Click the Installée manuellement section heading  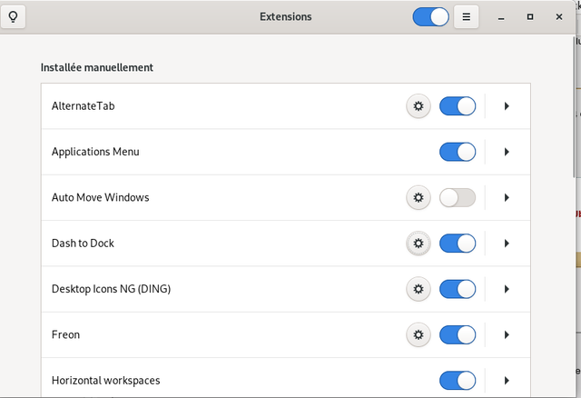(97, 67)
